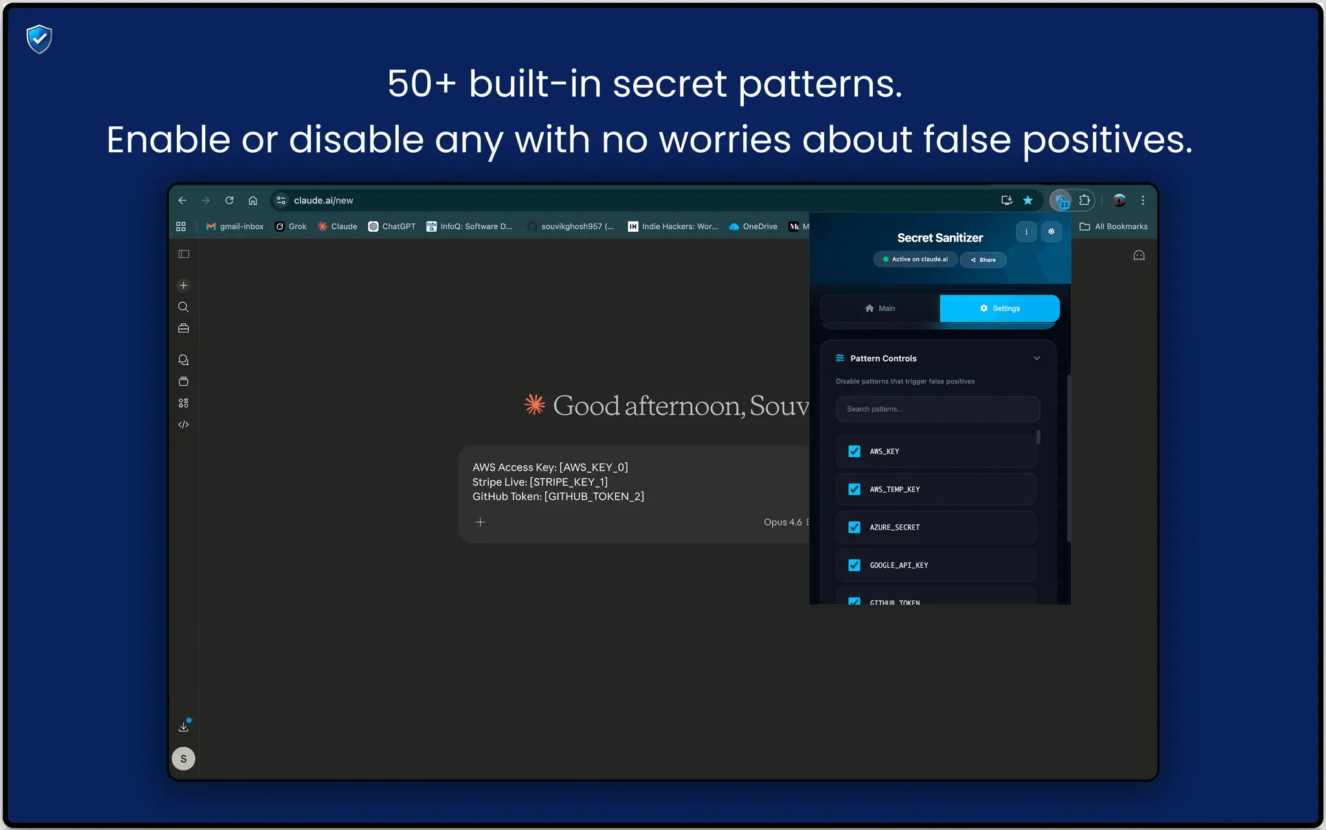Click the ghost incognito chat icon
The height and width of the screenshot is (830, 1326).
click(x=1140, y=256)
